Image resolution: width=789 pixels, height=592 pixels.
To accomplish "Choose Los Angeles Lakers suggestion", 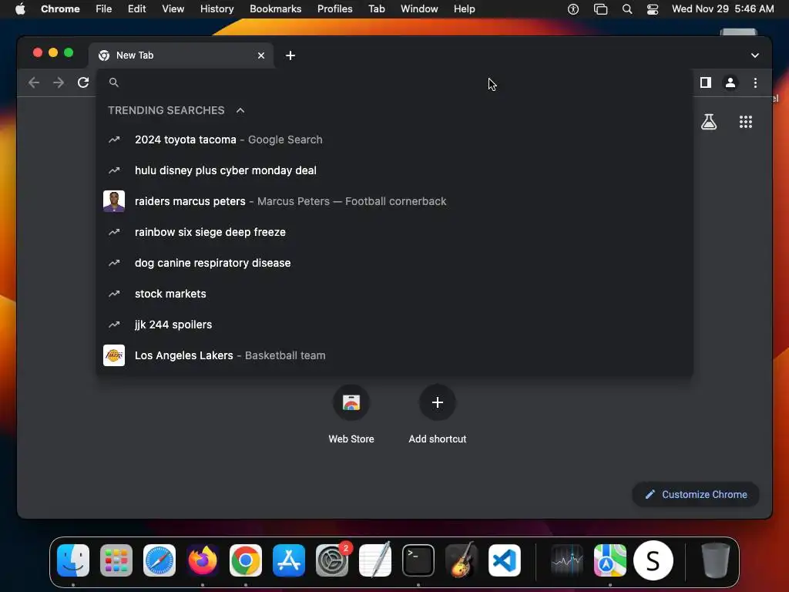I will [x=394, y=355].
